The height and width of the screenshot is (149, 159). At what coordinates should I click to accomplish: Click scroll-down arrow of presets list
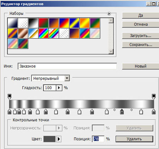coord(111,51)
